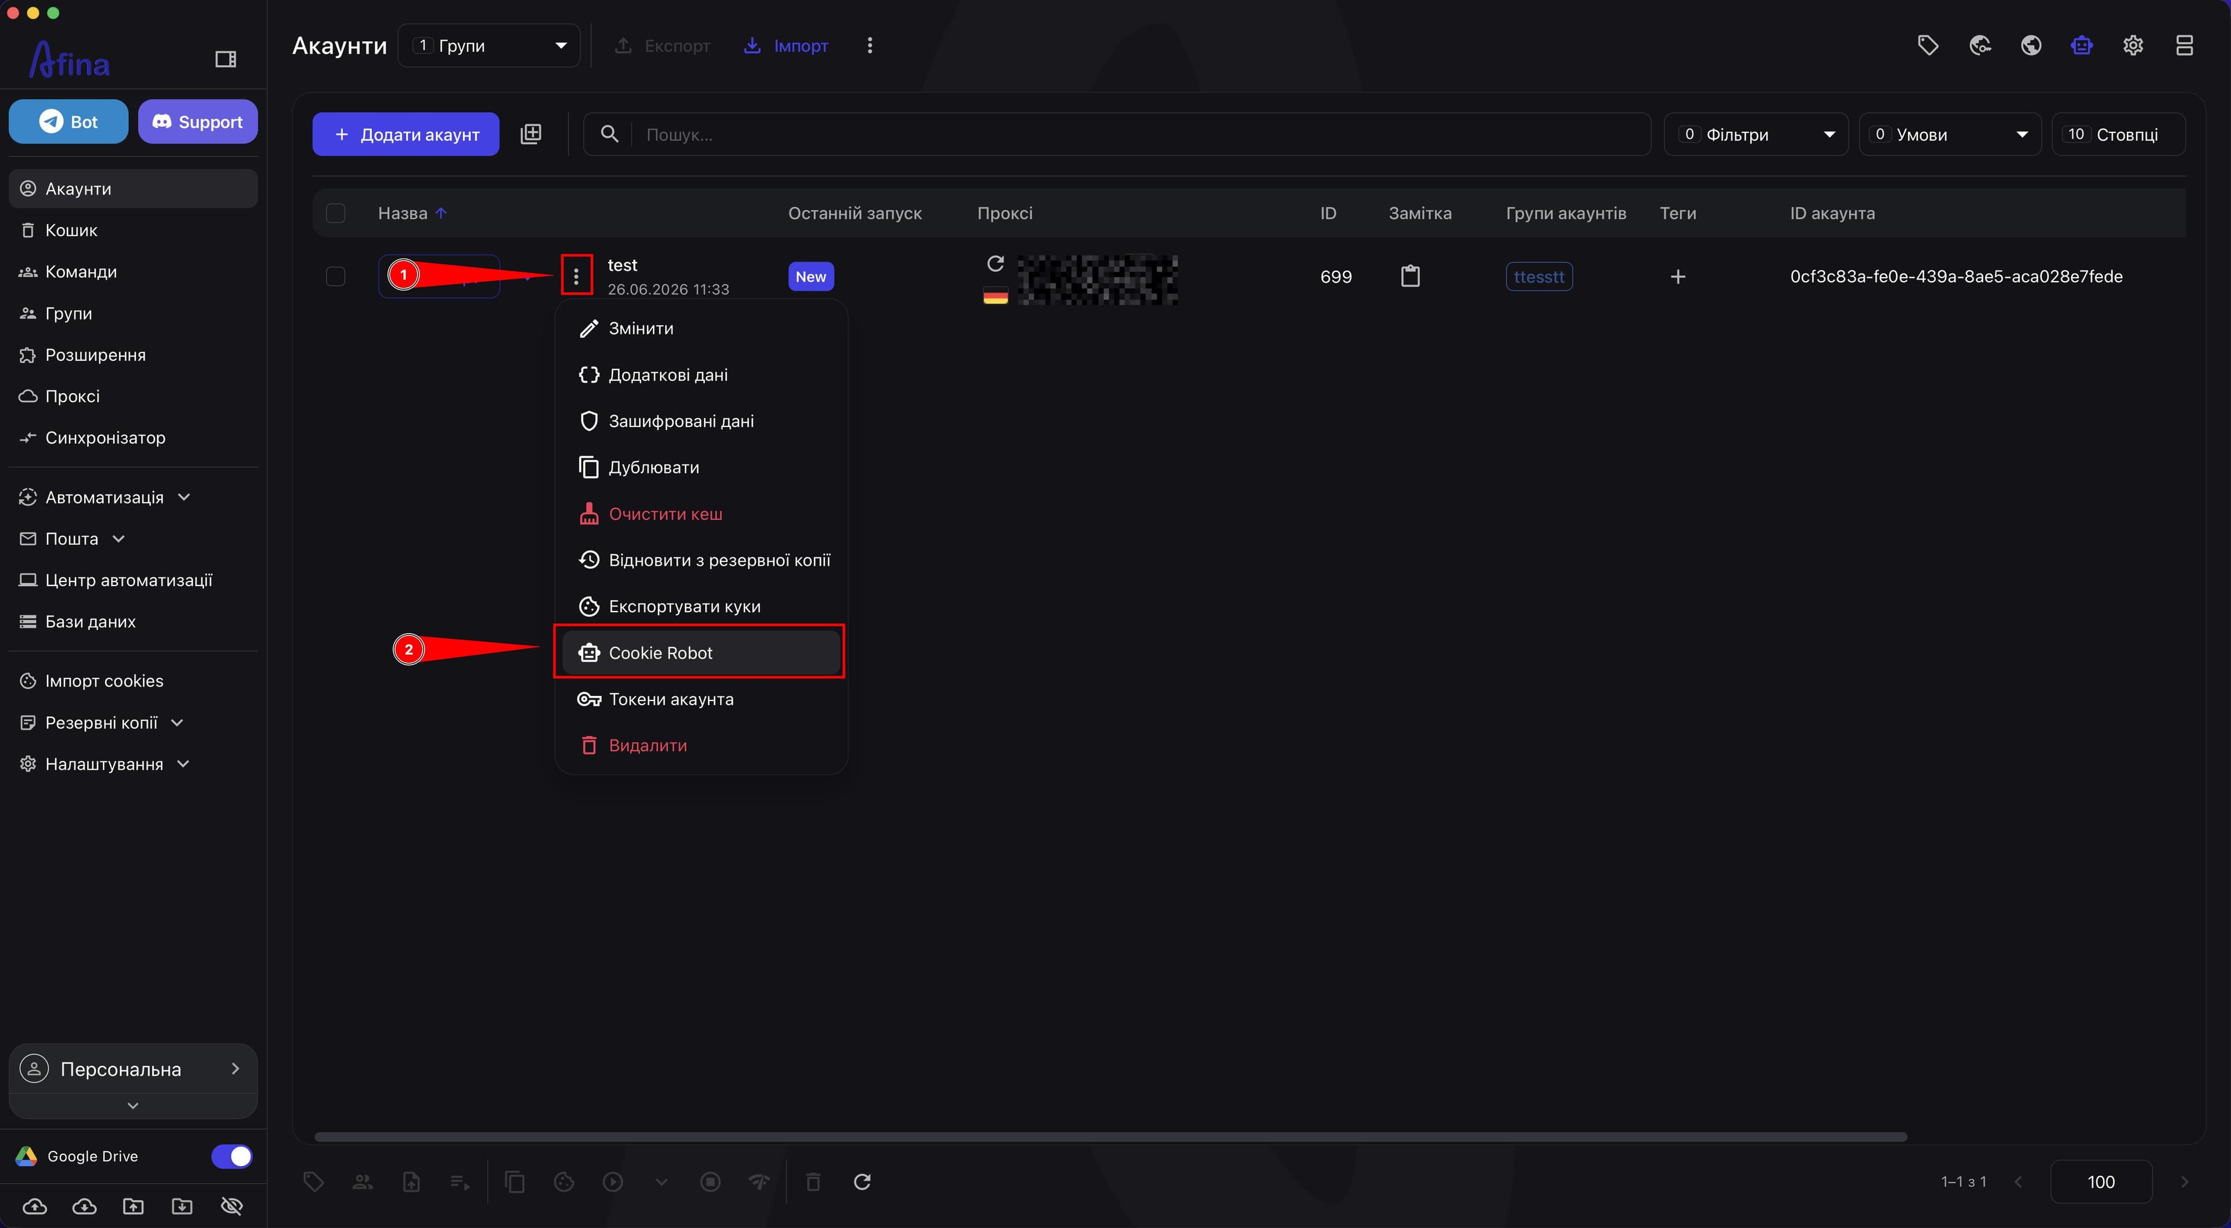Image resolution: width=2231 pixels, height=1228 pixels.
Task: Collapse the sidebar panel icon
Action: point(225,59)
